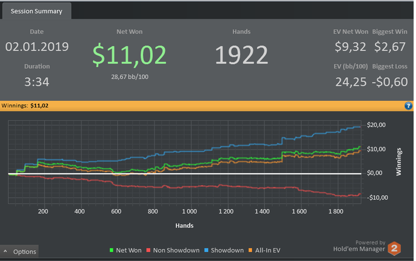The width and height of the screenshot is (416, 261).
Task: Toggle the red Non Showdown legend swatch
Action: pyautogui.click(x=149, y=250)
